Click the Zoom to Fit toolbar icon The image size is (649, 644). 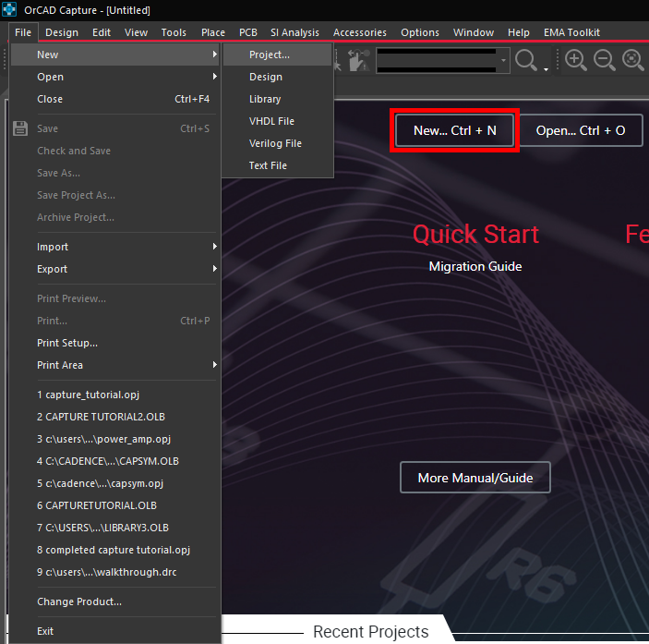coord(633,60)
